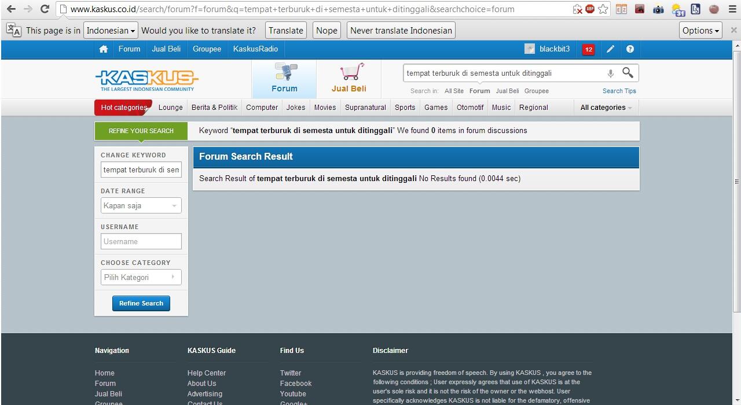The width and height of the screenshot is (741, 405).
Task: Click the Nope button
Action: pyautogui.click(x=327, y=31)
